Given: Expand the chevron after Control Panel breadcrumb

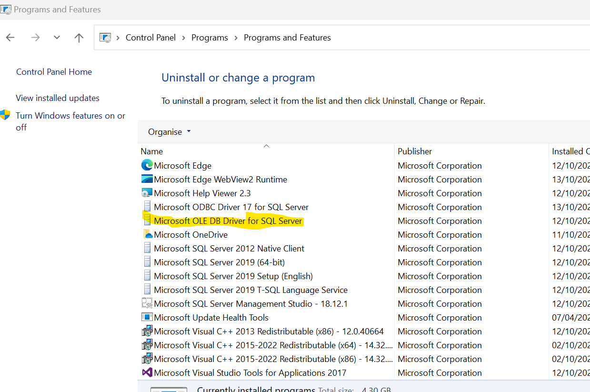Looking at the screenshot, I should pos(184,38).
